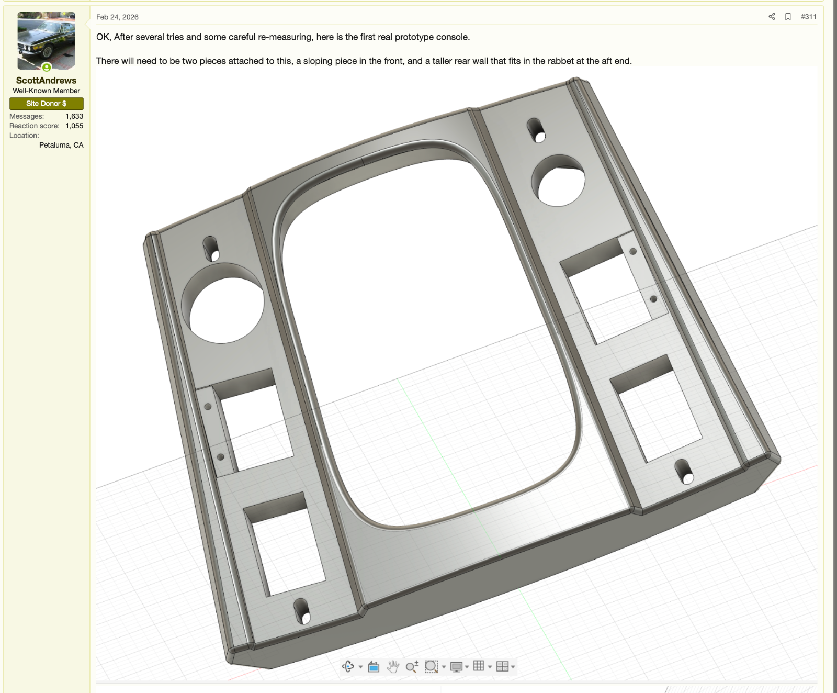
Task: Expand the Grid and Snaps dropdown arrow
Action: click(490, 667)
